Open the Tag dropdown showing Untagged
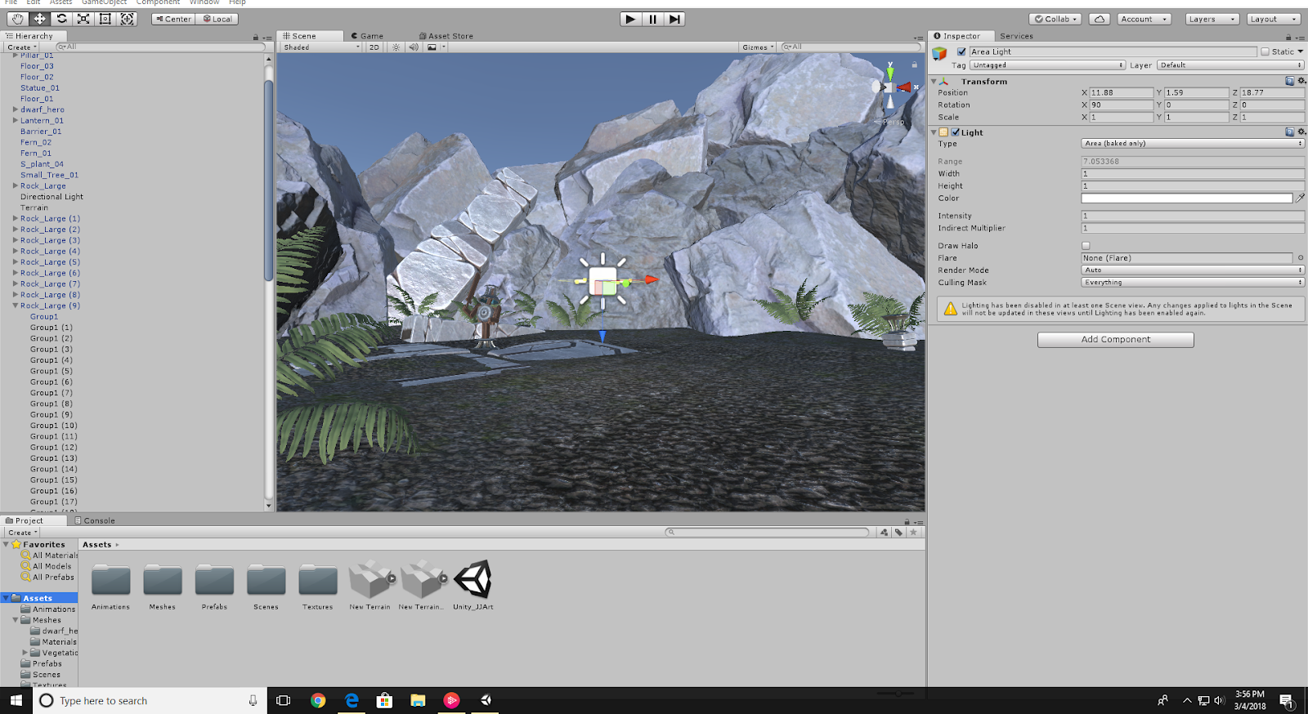 coord(1048,65)
